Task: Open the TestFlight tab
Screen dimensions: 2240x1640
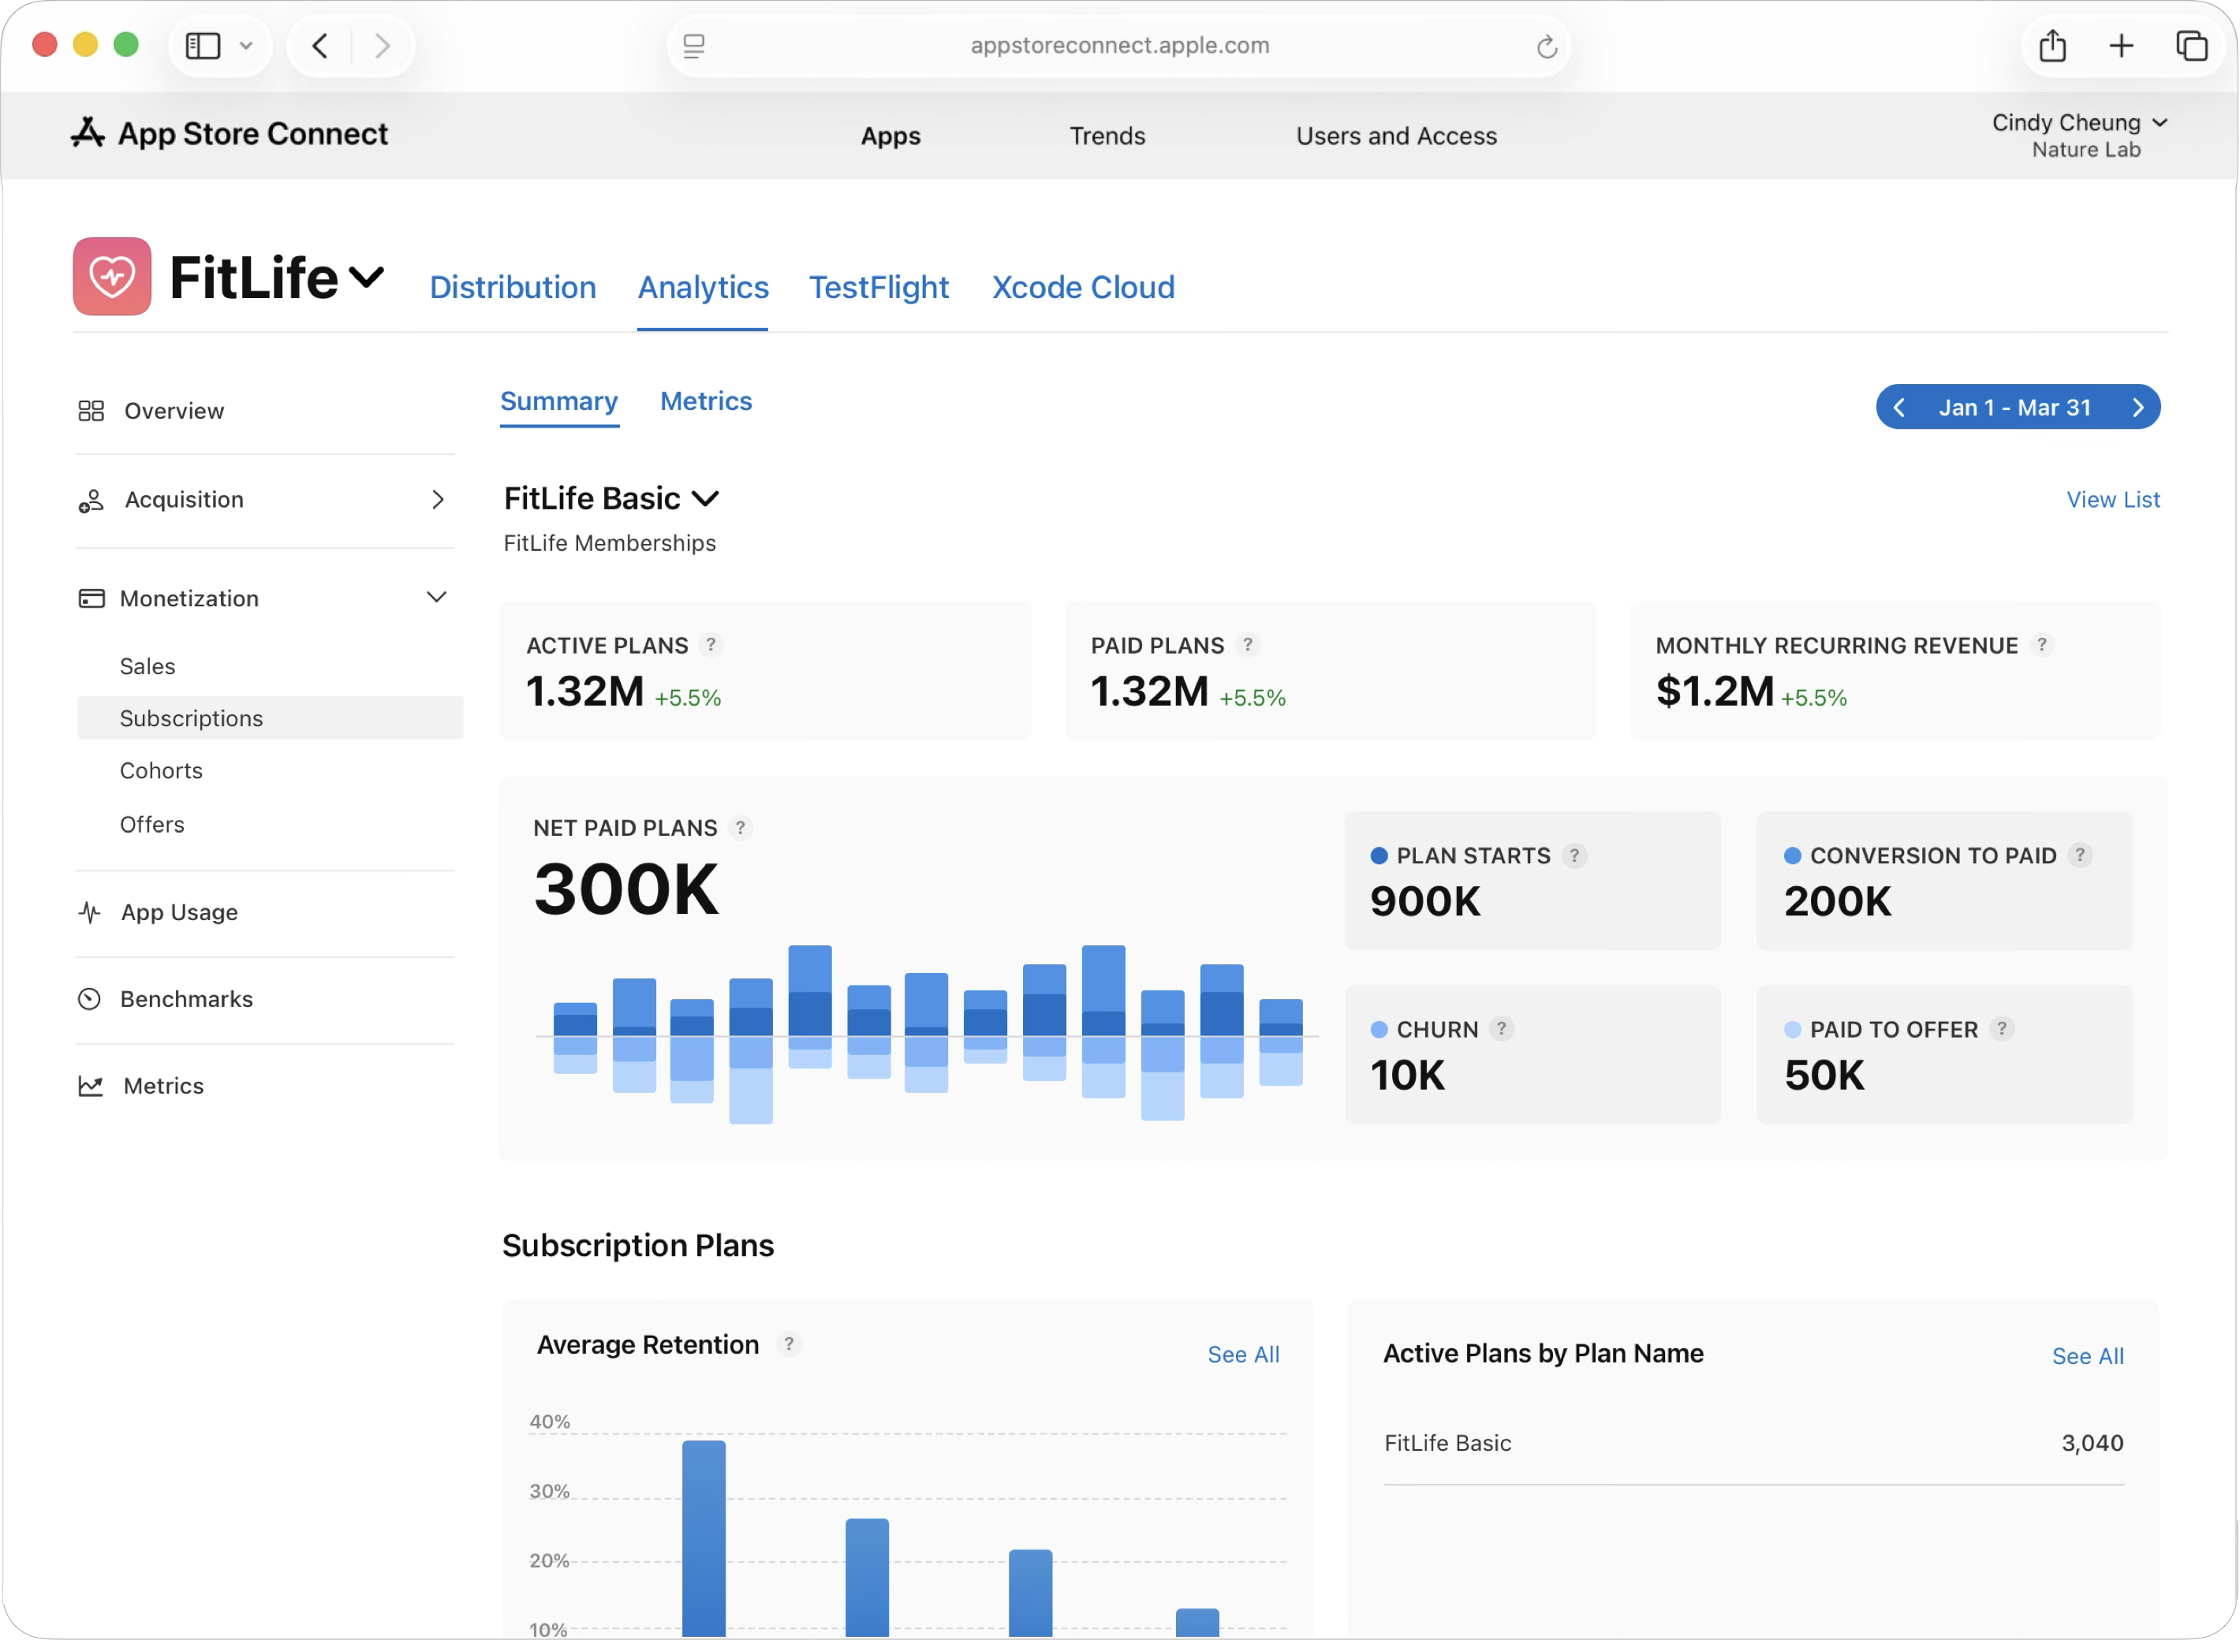Action: pyautogui.click(x=878, y=287)
